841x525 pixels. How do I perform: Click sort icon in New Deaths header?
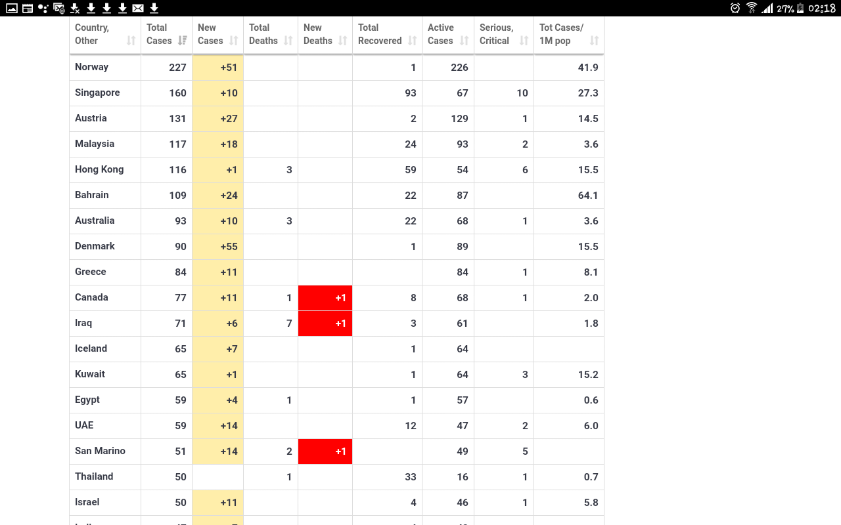point(342,41)
